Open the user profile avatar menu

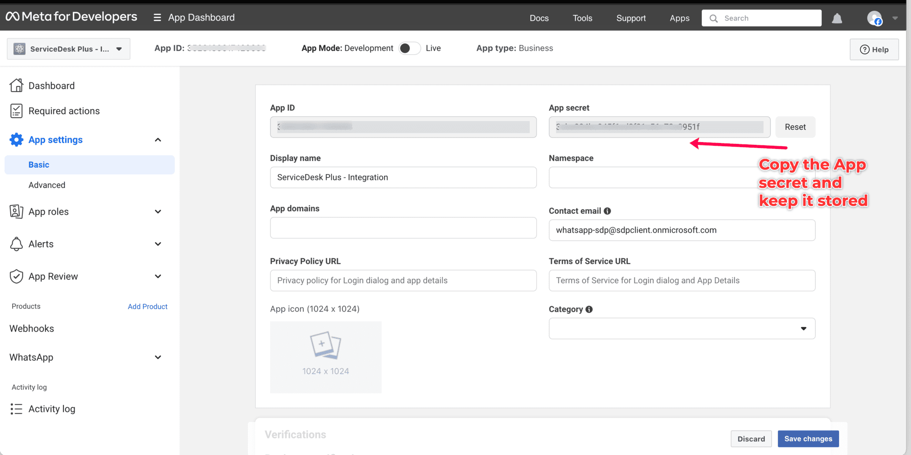point(875,18)
